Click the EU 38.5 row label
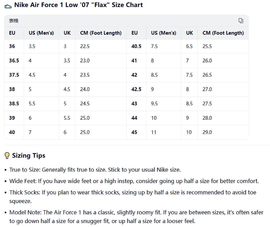 pyautogui.click(x=14, y=104)
